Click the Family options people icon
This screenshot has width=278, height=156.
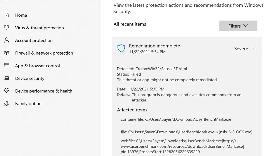click(6, 104)
